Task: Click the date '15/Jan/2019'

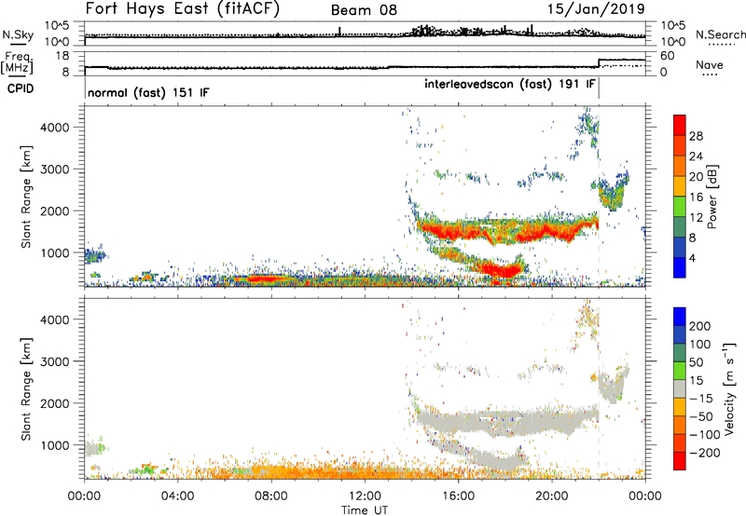Action: [596, 9]
